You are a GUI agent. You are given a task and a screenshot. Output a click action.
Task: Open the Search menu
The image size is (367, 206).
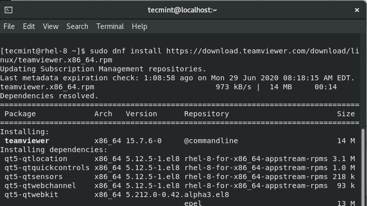(x=77, y=26)
